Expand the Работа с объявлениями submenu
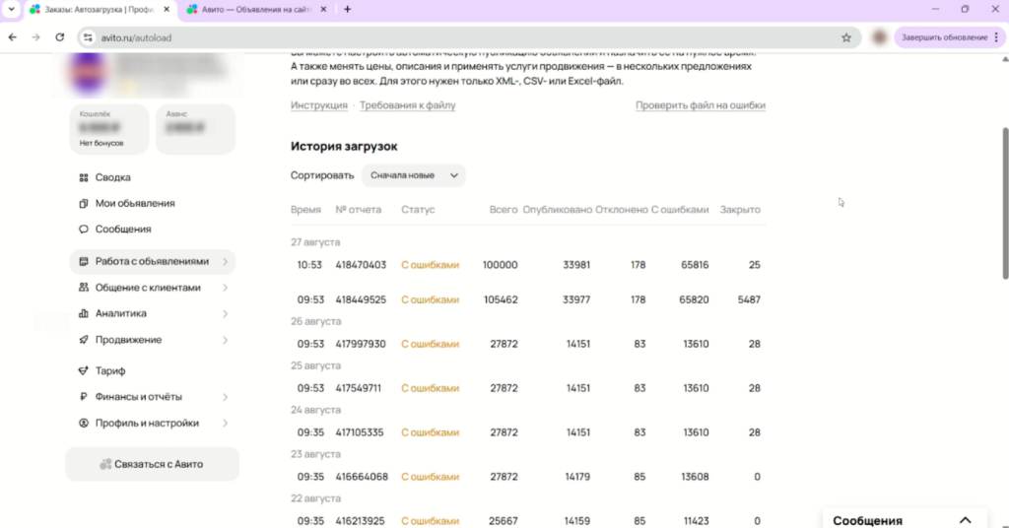Image resolution: width=1009 pixels, height=528 pixels. 225,262
